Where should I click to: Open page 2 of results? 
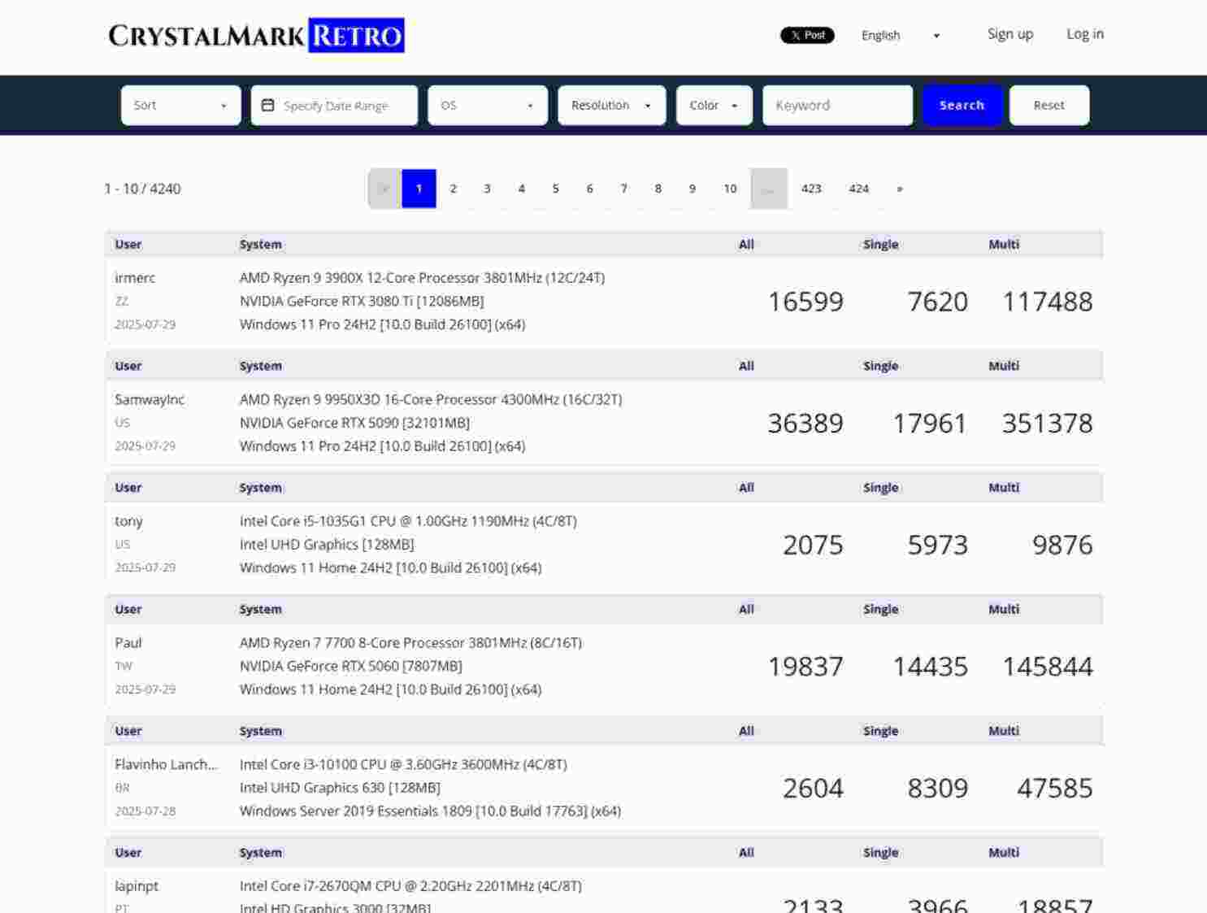[x=453, y=188]
